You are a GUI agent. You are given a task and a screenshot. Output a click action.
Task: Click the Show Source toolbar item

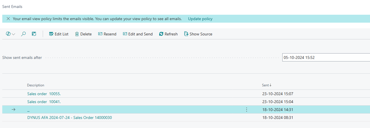pos(198,34)
